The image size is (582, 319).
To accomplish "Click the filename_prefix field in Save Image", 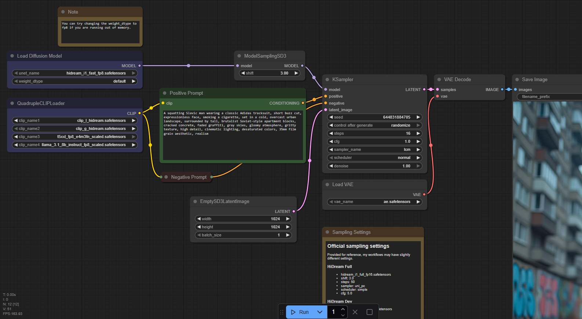I will tap(549, 97).
